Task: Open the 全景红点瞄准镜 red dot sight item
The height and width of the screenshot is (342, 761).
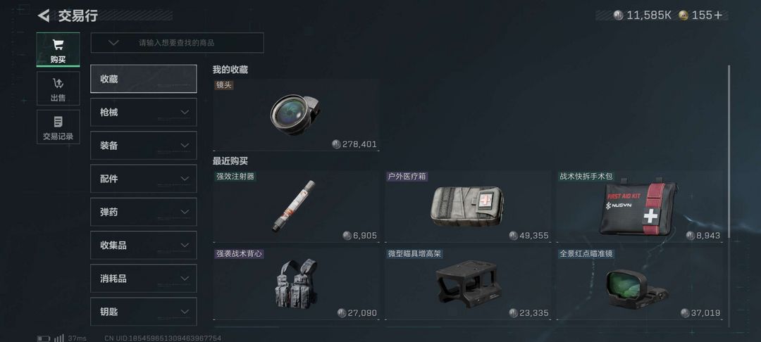Action: click(x=639, y=284)
